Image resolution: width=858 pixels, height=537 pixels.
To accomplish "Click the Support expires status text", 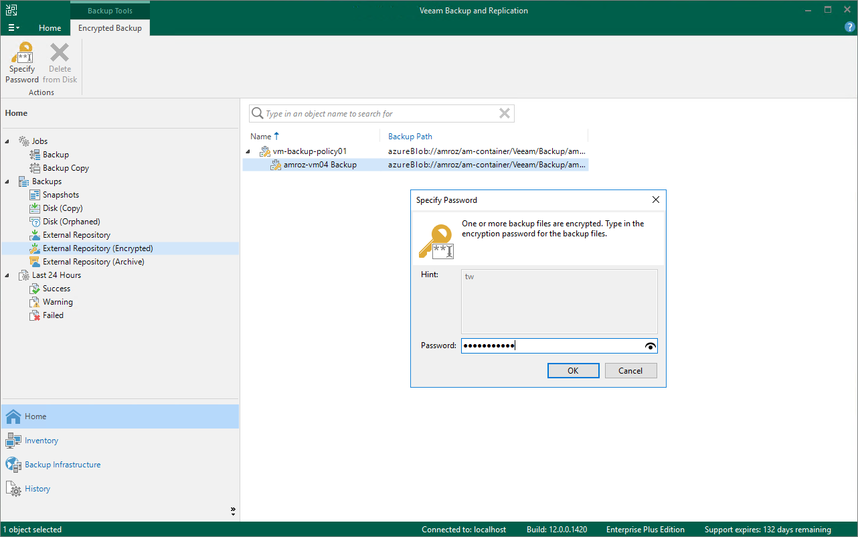I will (768, 530).
